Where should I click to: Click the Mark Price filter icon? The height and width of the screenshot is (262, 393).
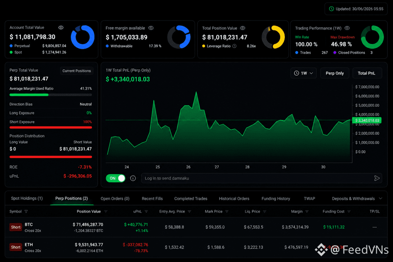227,212
